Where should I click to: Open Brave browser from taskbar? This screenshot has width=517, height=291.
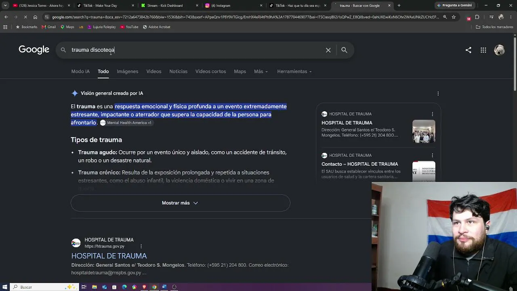[x=144, y=287]
